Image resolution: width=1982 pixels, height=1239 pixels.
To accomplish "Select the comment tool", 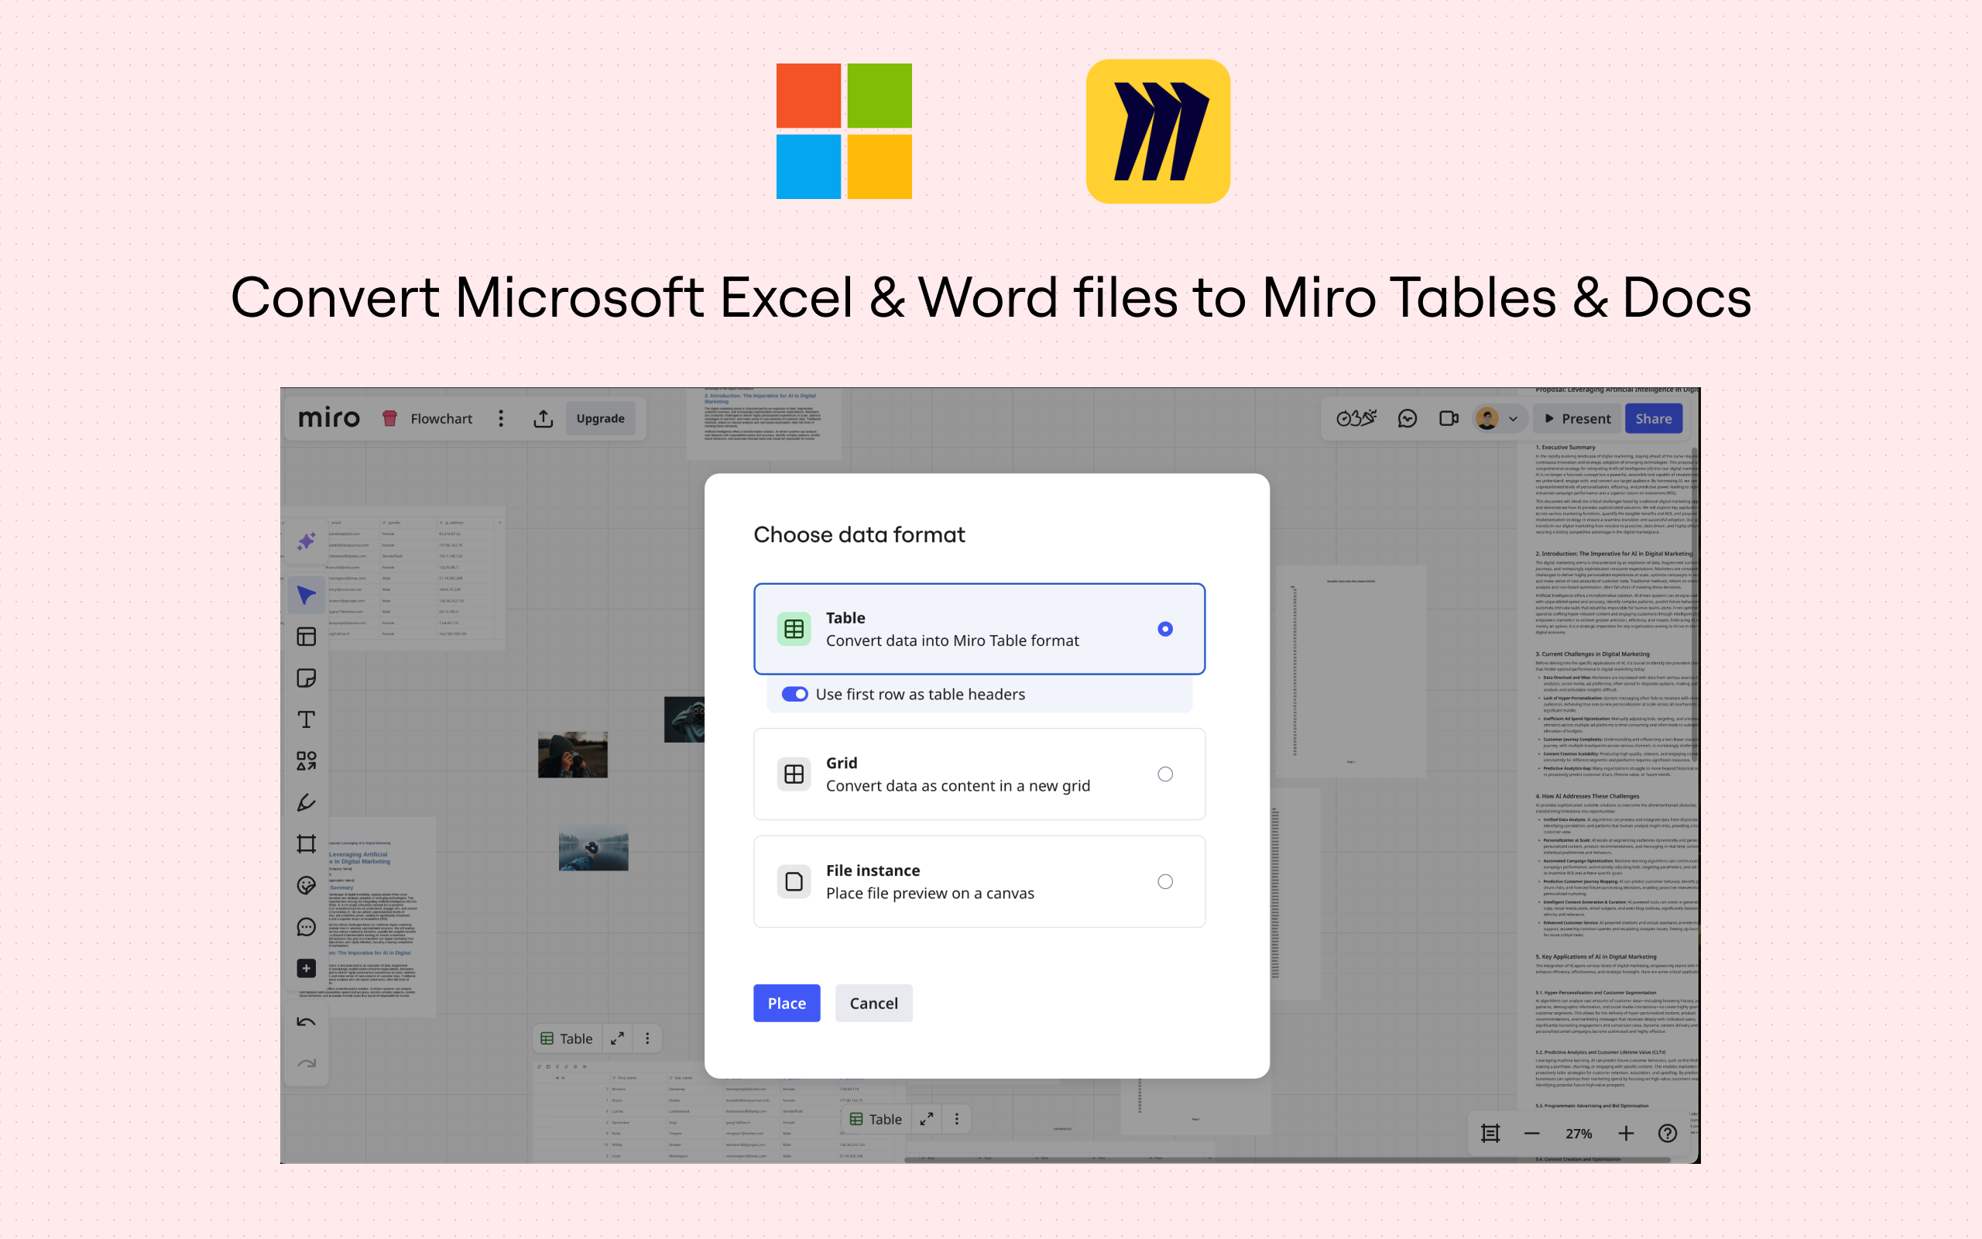I will [307, 927].
